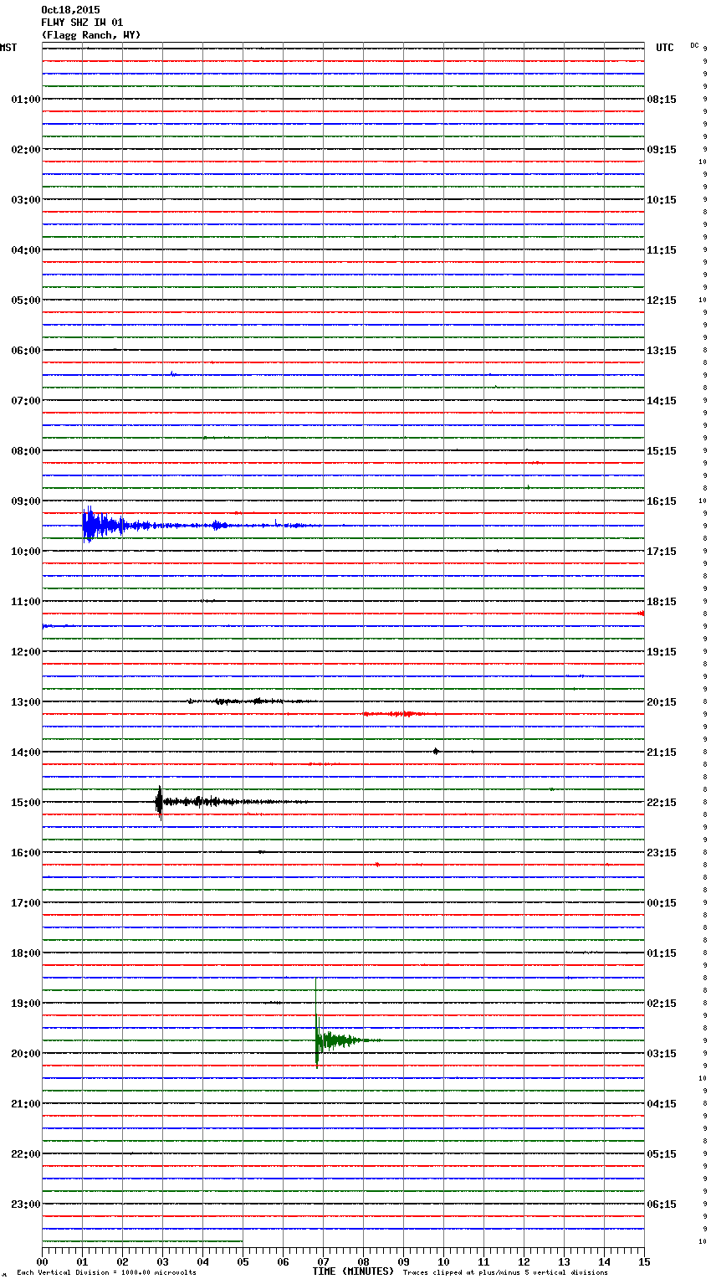Click the black seismic burst on the 15:00 trace
Viewport: 711px width, 1284px height.
click(161, 802)
